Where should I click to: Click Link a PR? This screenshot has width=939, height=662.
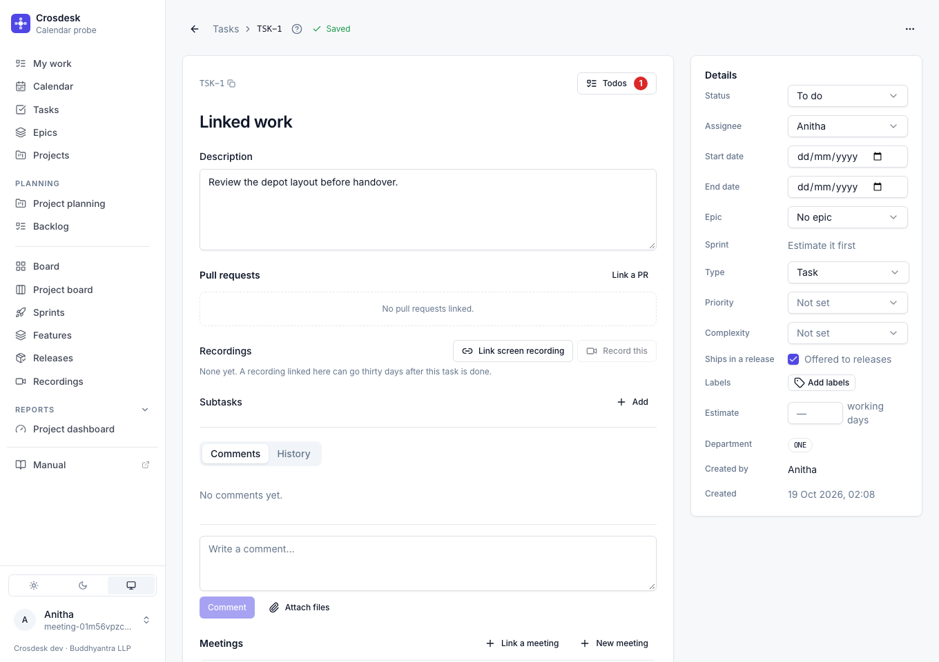click(x=630, y=275)
